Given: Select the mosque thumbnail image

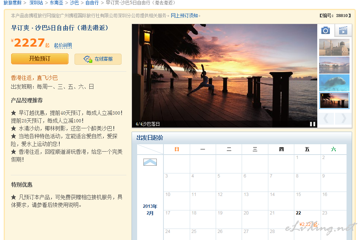Looking at the screenshot, I should 334,47.
